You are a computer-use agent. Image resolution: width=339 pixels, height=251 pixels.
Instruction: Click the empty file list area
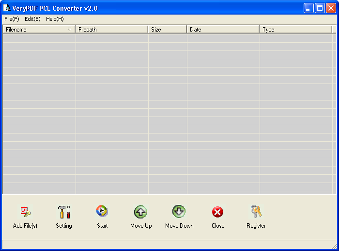pos(169,112)
